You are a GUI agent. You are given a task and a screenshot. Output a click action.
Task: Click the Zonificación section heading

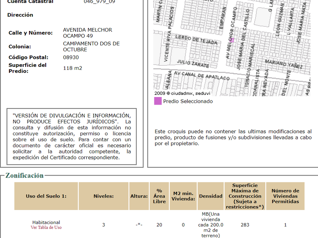pyautogui.click(x=25, y=175)
